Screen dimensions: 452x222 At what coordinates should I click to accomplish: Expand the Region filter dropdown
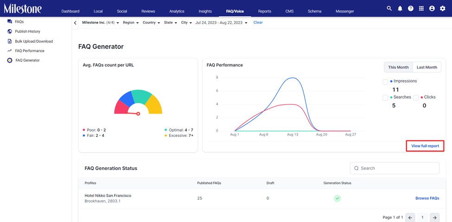tap(131, 23)
